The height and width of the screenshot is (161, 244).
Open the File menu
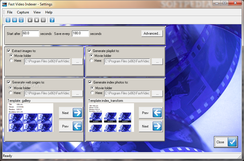point(10,12)
